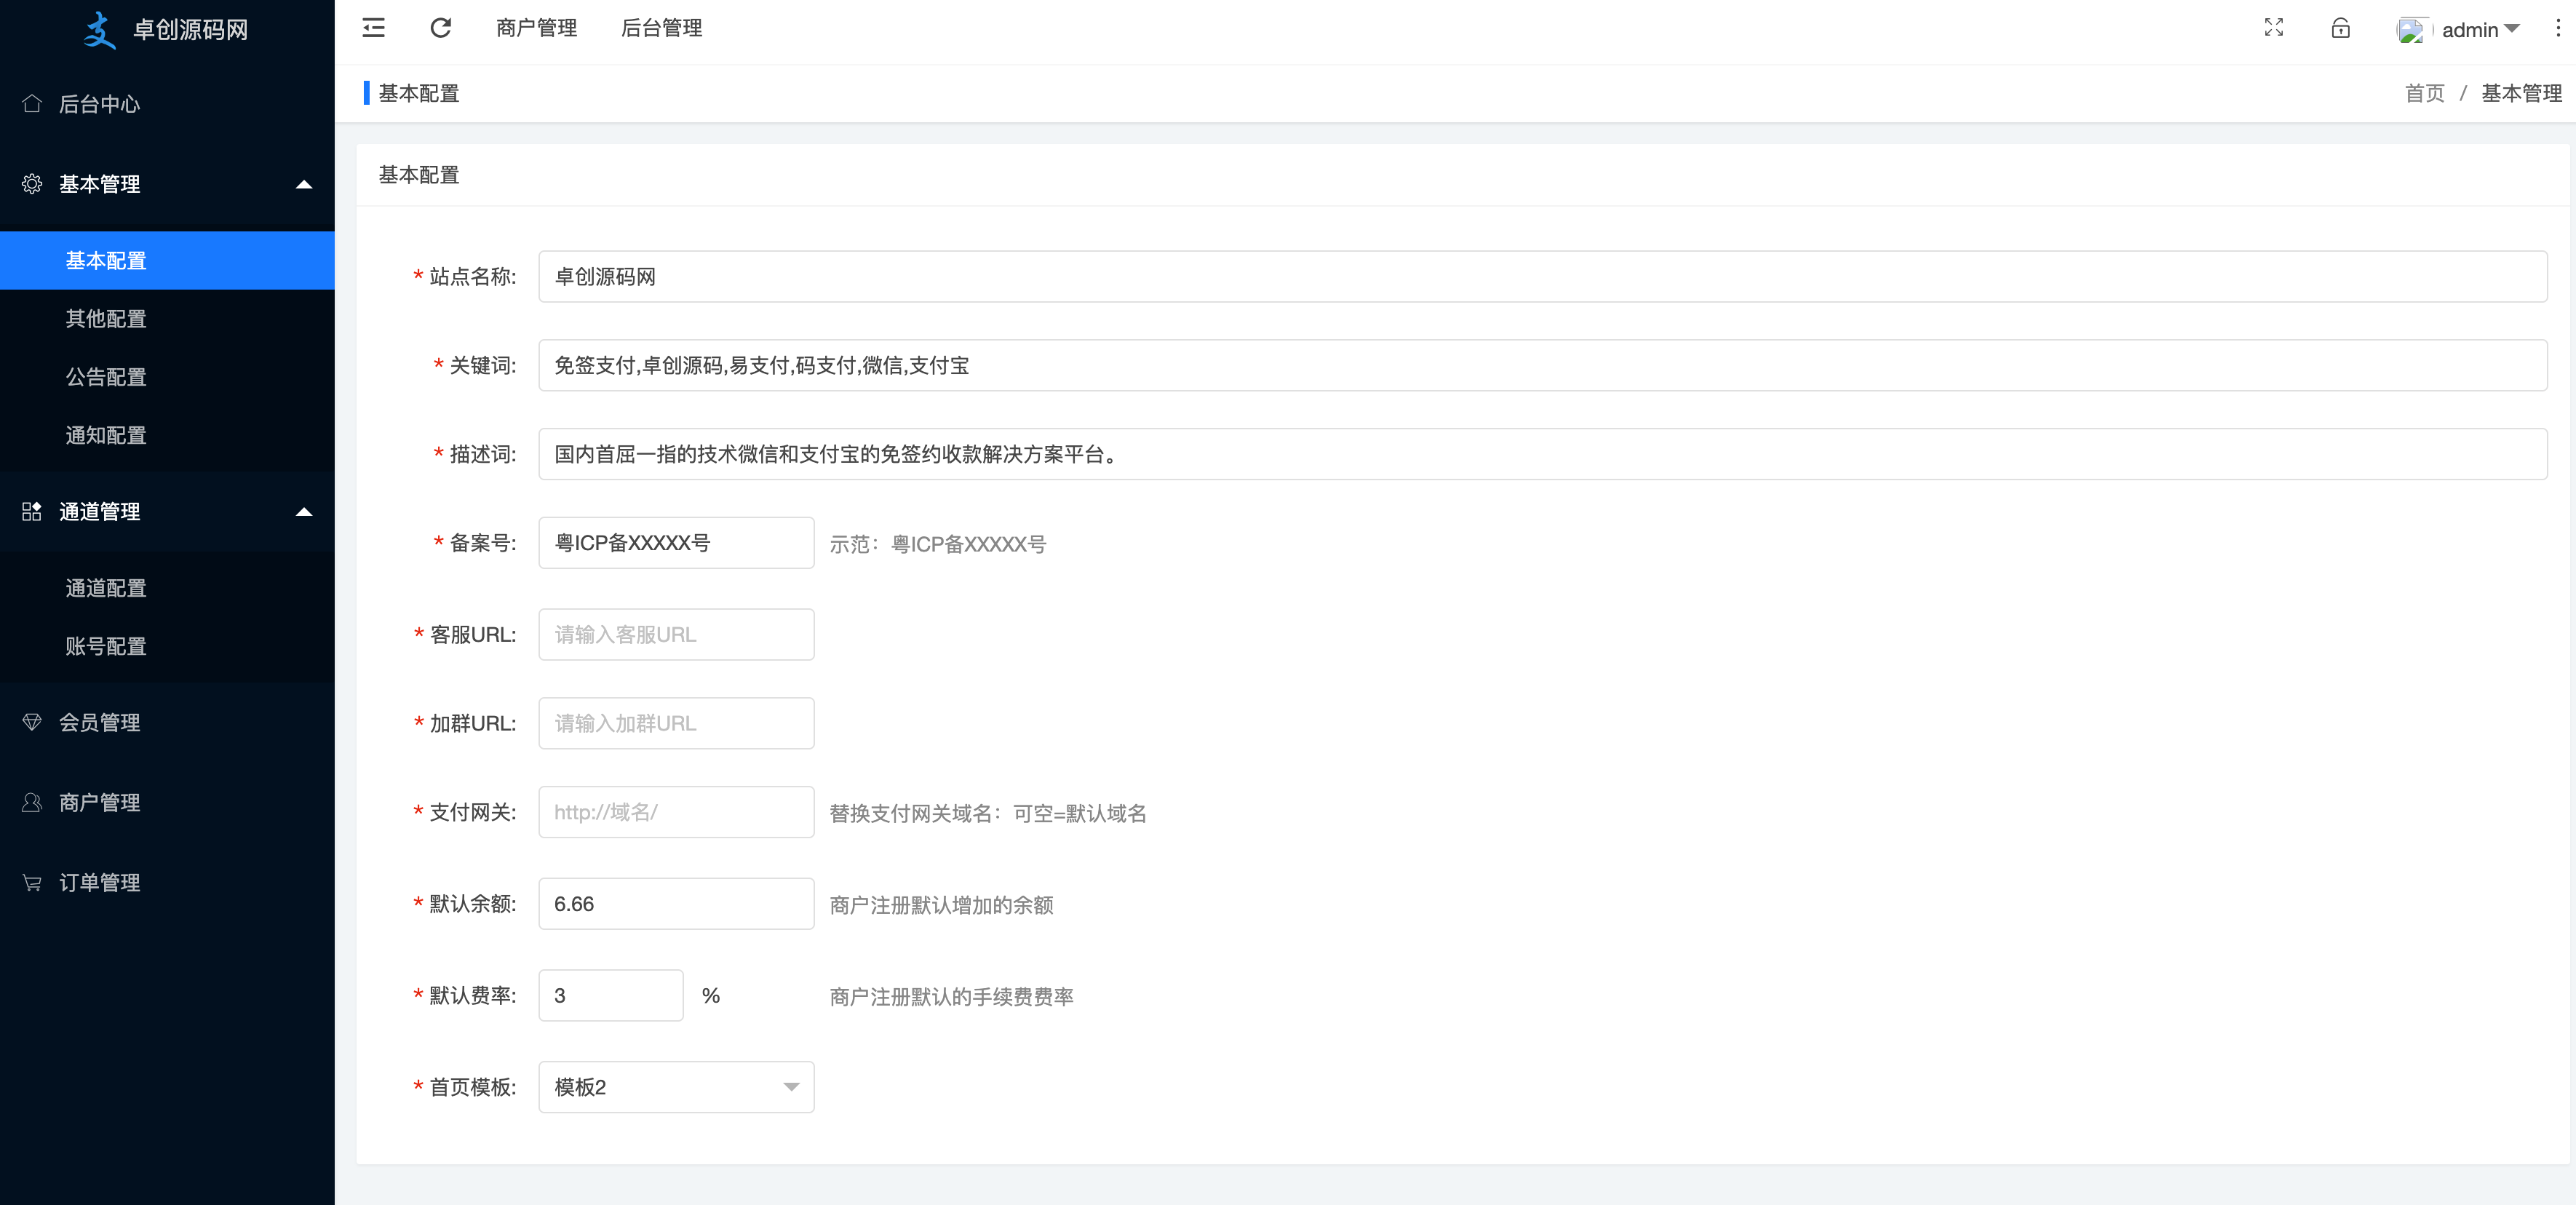Click the user icon beside 商户管理

[x=32, y=802]
